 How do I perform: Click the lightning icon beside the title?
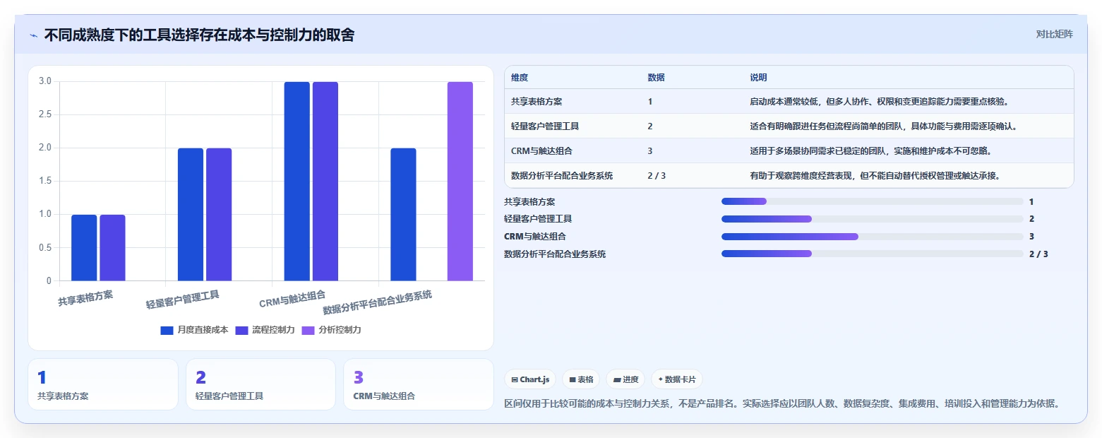[x=34, y=35]
